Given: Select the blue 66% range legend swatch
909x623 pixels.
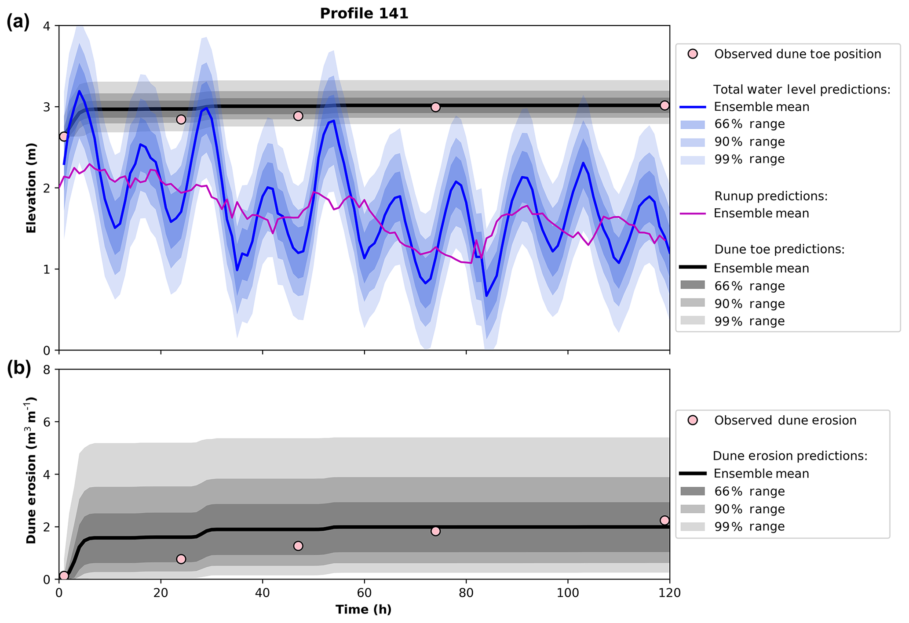Looking at the screenshot, I should [693, 124].
